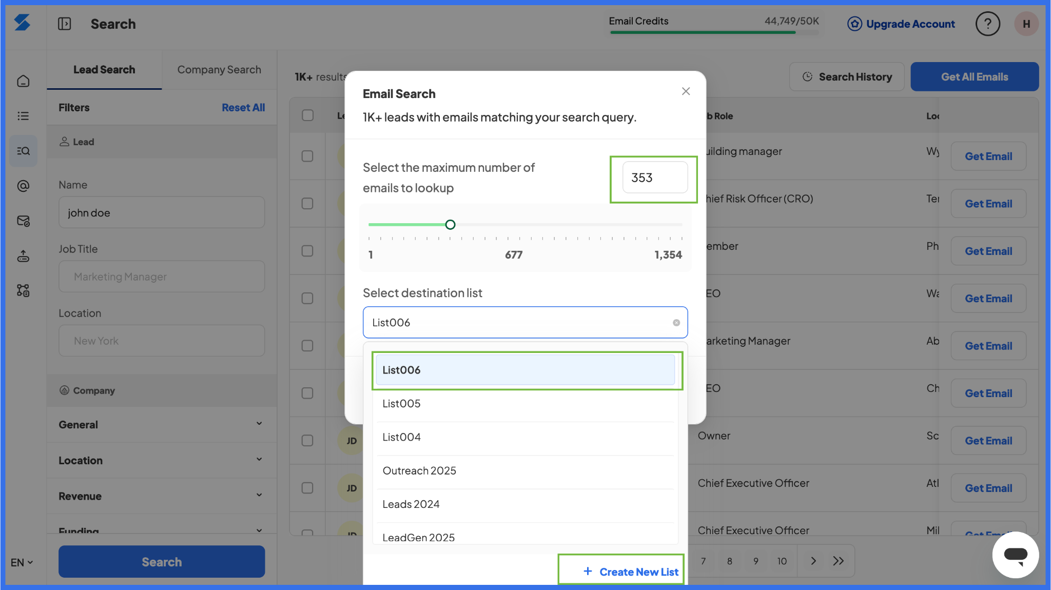The height and width of the screenshot is (590, 1051).
Task: Switch to the Company Search tab
Action: (219, 70)
